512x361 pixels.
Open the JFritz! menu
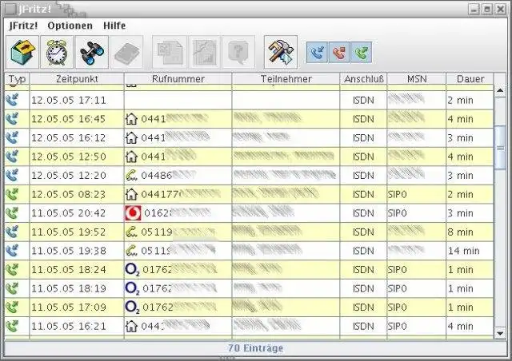pyautogui.click(x=23, y=26)
